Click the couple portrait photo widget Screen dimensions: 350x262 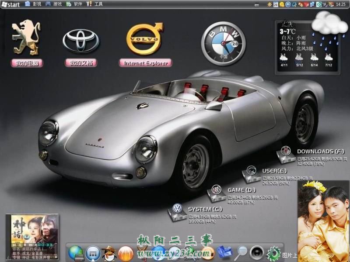click(x=323, y=221)
